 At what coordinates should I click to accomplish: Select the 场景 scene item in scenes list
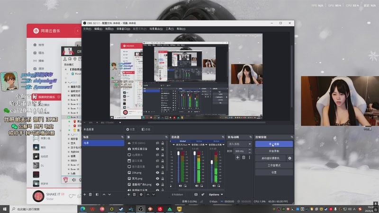103,143
